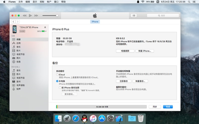Select 本电脑 this computer radio button

click(57, 81)
